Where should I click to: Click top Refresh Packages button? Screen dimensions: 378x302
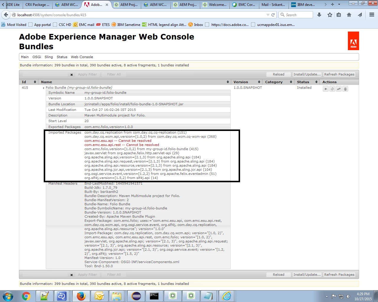(x=339, y=74)
